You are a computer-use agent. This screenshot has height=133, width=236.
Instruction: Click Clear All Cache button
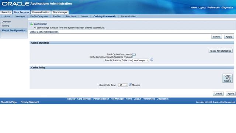click(x=228, y=78)
